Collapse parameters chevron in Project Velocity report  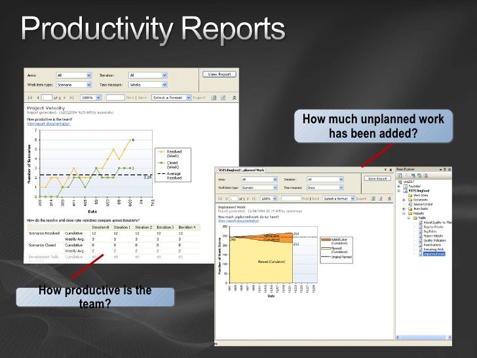point(235,98)
